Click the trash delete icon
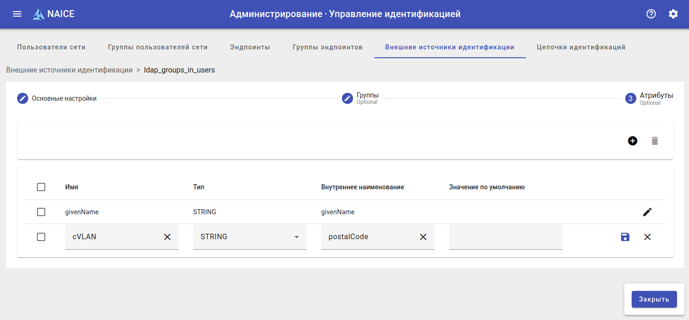 coord(654,141)
